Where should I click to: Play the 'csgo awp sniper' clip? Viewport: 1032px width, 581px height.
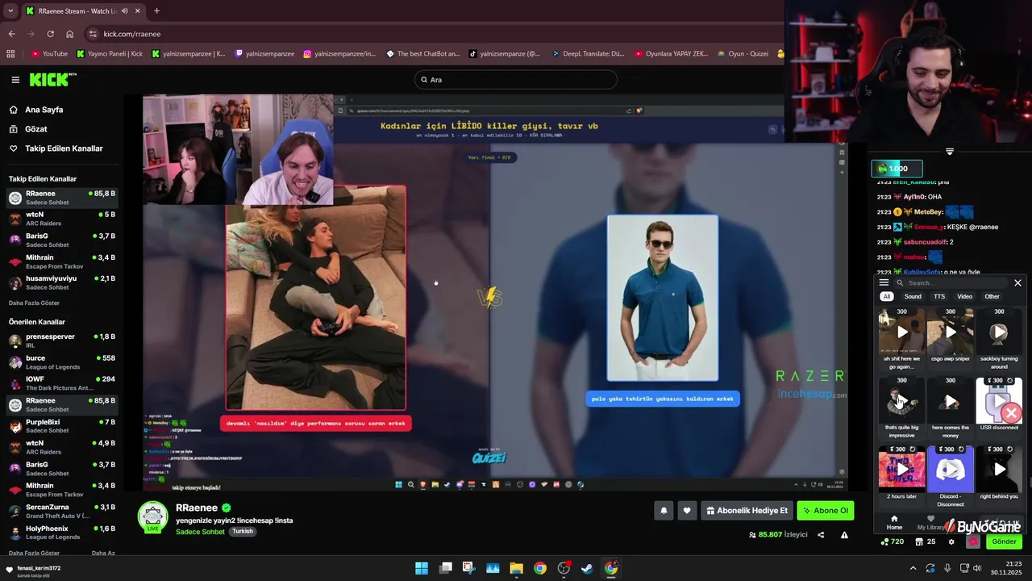click(951, 332)
